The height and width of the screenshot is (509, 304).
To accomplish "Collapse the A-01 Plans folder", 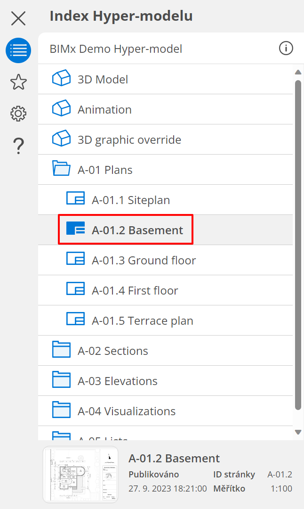I will (x=61, y=169).
